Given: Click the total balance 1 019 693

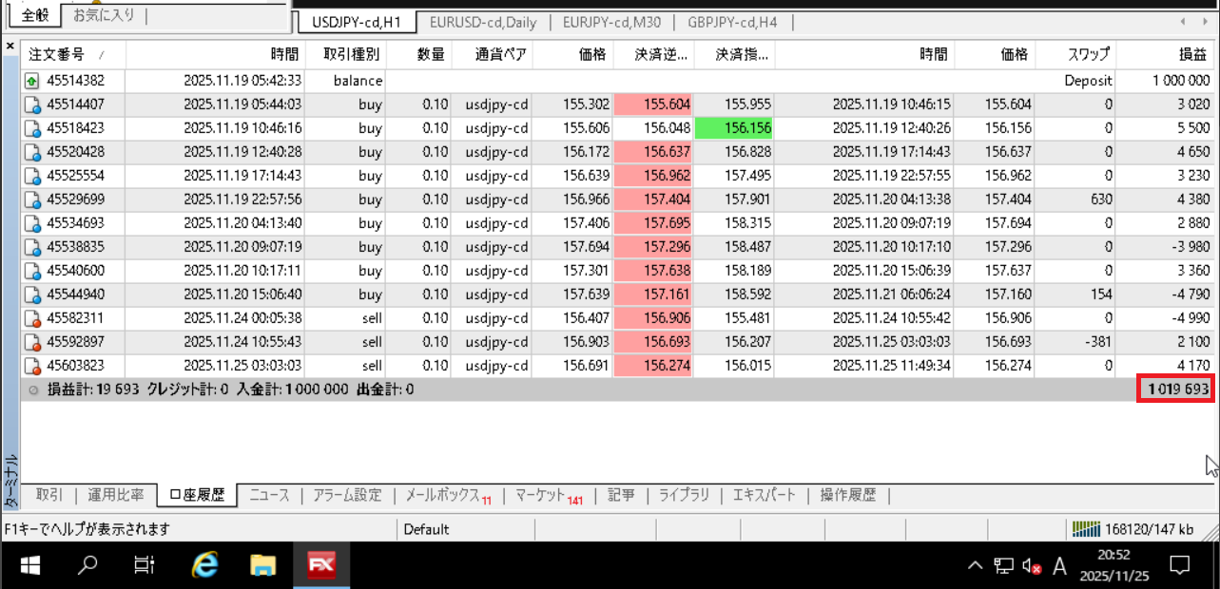Looking at the screenshot, I should click(x=1176, y=389).
